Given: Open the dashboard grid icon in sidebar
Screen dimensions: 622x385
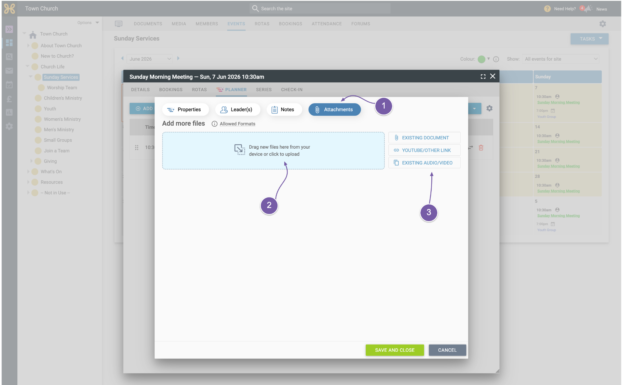Looking at the screenshot, I should point(9,43).
